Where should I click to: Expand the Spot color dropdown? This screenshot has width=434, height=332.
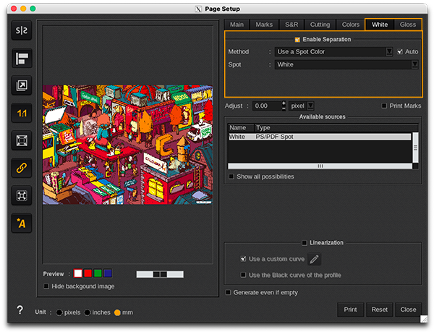tap(414, 64)
